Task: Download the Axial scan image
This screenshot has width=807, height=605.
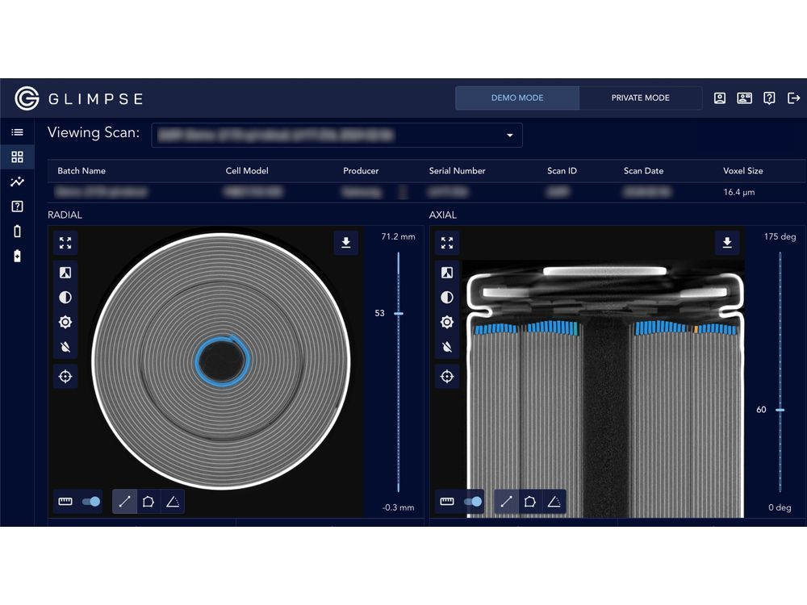Action: 726,243
